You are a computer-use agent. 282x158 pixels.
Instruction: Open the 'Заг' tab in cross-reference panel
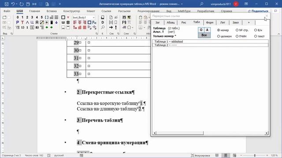pos(158,22)
